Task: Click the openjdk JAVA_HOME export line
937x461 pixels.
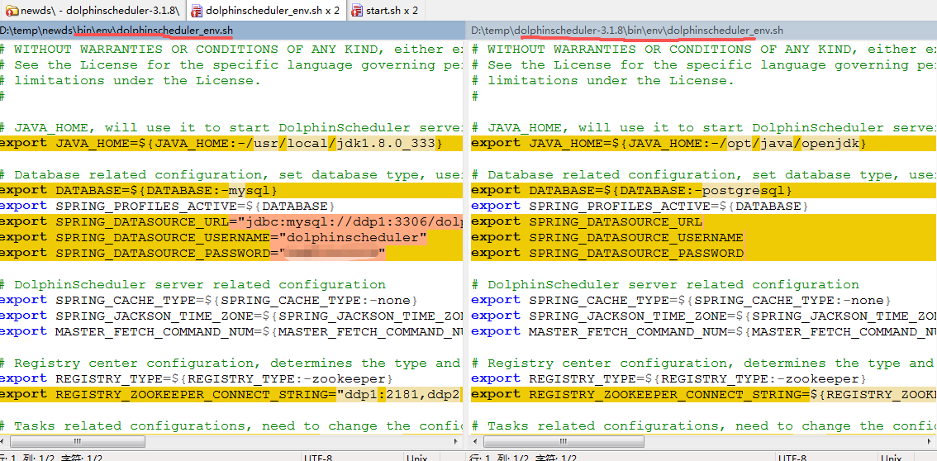Action: pos(704,143)
